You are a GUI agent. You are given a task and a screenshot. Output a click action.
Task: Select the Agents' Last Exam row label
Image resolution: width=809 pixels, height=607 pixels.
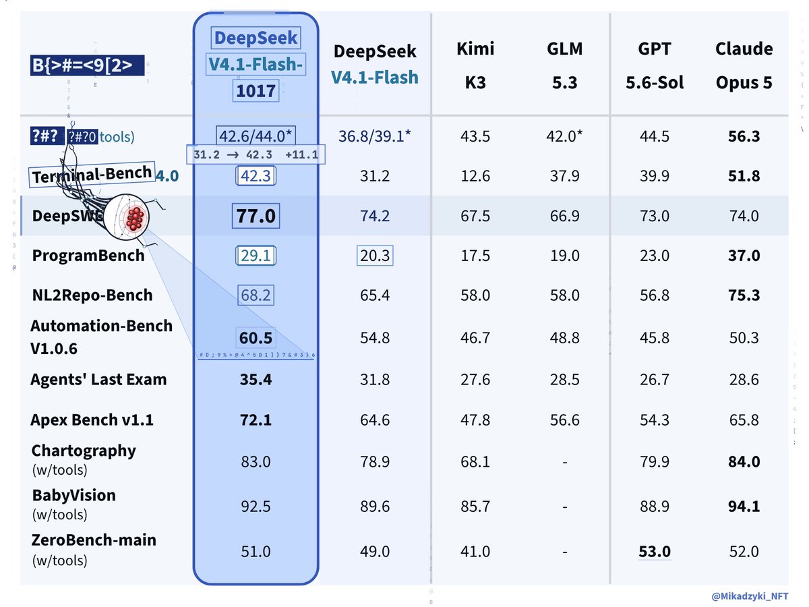tap(98, 379)
